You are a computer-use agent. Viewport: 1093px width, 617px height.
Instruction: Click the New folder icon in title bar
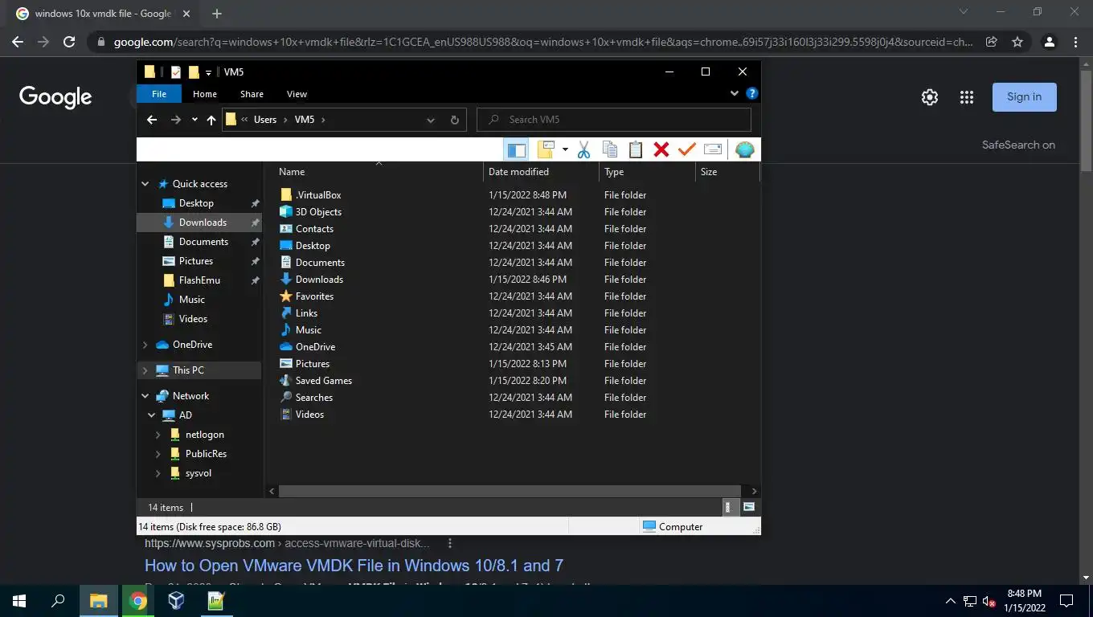point(194,72)
